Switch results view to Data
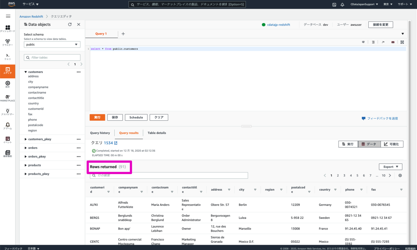Viewport: 417px width, 250px height. pos(369,144)
